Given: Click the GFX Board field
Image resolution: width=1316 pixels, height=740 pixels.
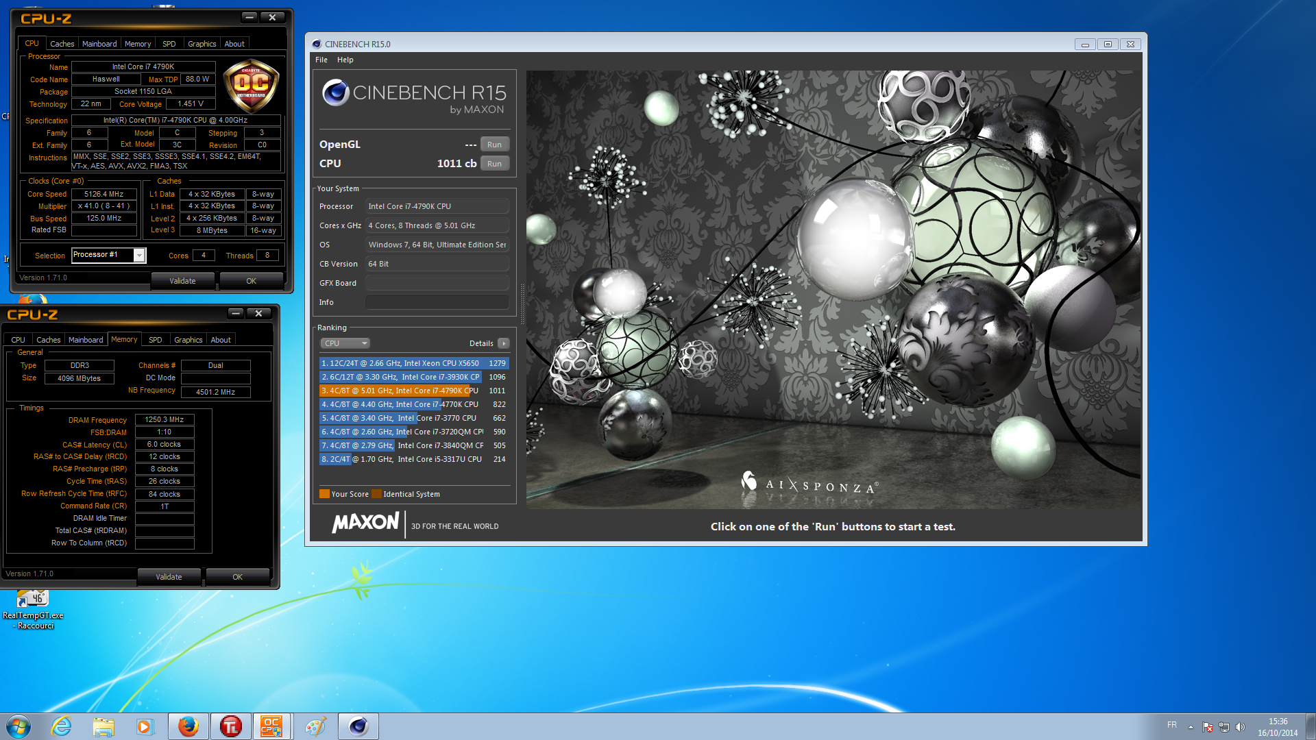Looking at the screenshot, I should (x=437, y=283).
